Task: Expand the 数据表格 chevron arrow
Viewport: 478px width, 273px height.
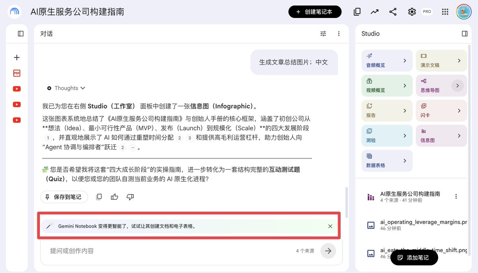Action: tap(405, 161)
